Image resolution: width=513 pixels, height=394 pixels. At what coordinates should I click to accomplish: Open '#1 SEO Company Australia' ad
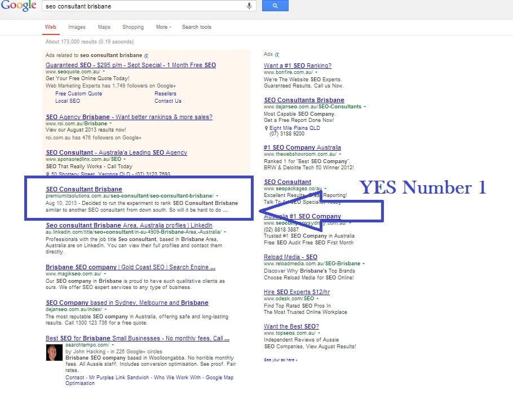coord(302,147)
